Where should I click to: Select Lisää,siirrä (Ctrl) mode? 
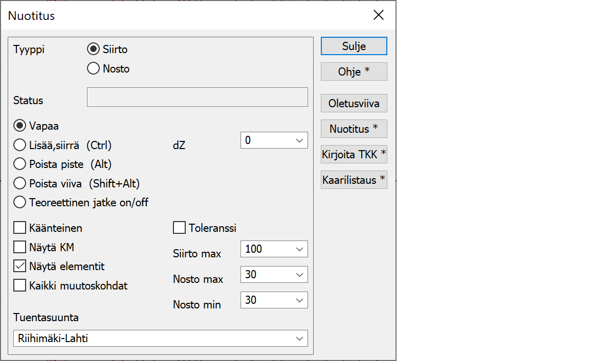coord(20,145)
